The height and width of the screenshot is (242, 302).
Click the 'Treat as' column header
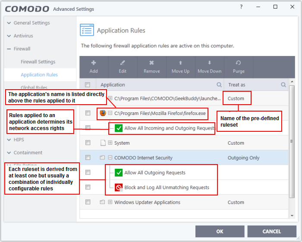237,85
